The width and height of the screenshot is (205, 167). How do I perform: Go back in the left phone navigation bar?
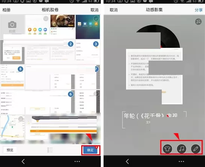(23, 161)
